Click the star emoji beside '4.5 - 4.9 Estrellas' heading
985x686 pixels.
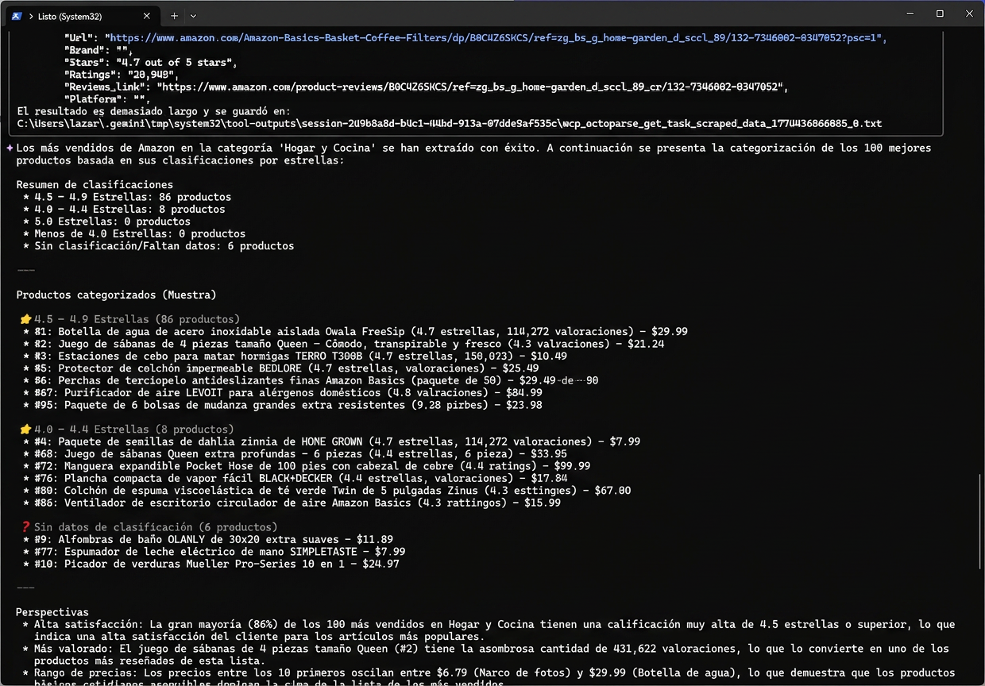[x=25, y=319]
